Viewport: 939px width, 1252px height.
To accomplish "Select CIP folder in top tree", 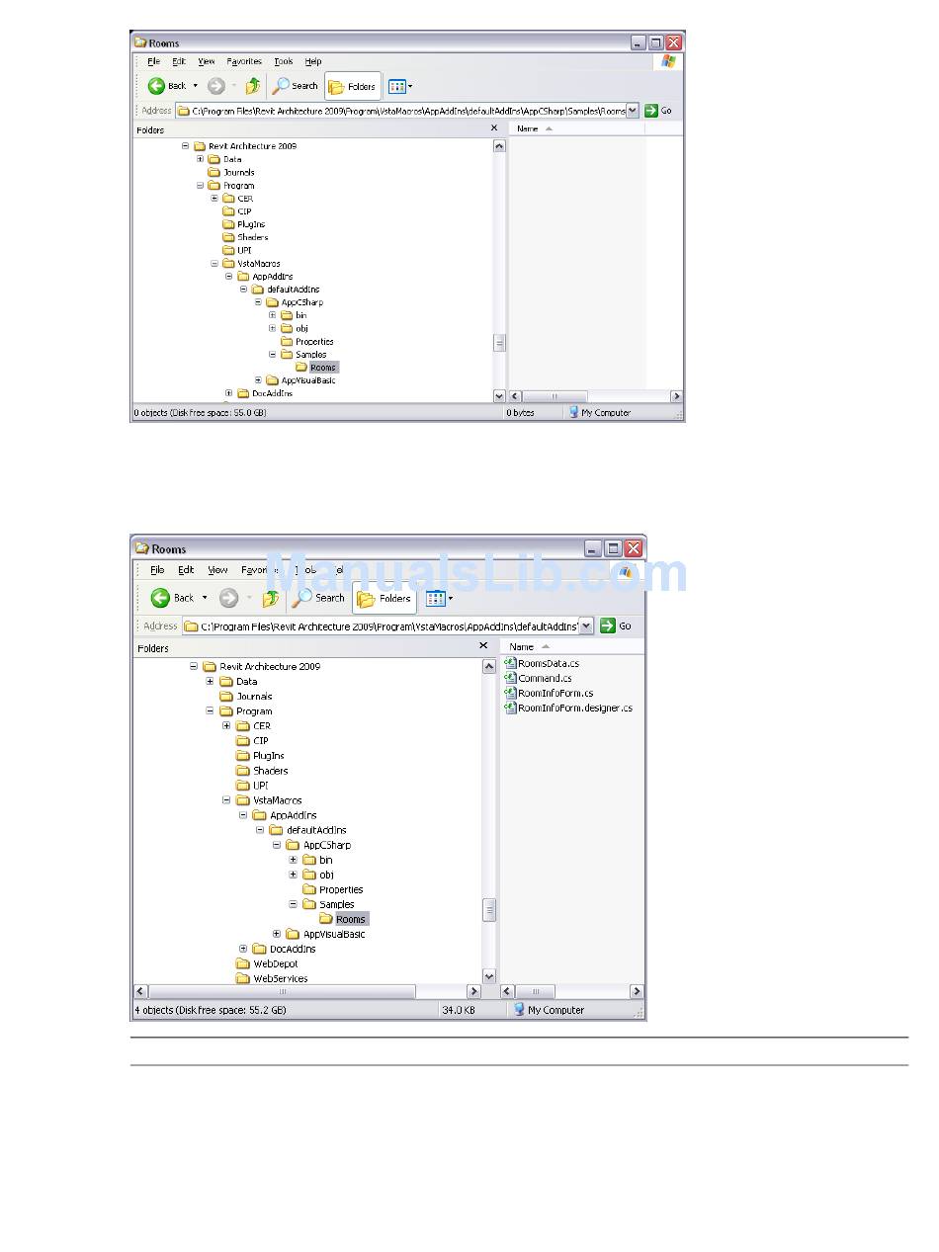I will [x=237, y=211].
